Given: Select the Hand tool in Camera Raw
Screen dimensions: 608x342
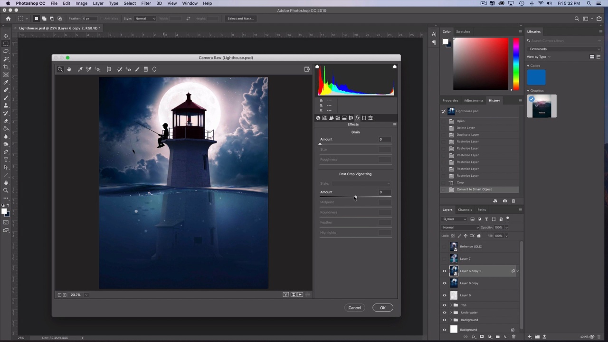Looking at the screenshot, I should 69,69.
